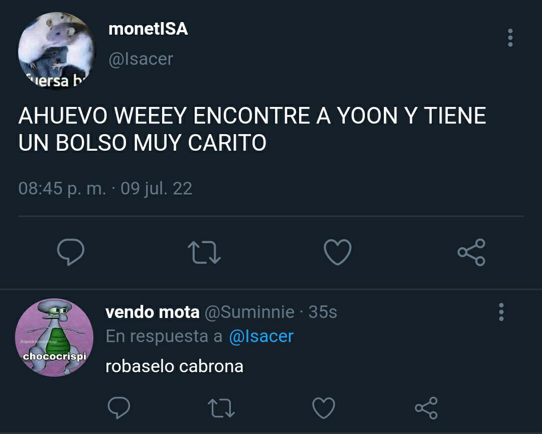Select the AHUEVO WEEEY tweet text
542x434 pixels.
point(252,129)
